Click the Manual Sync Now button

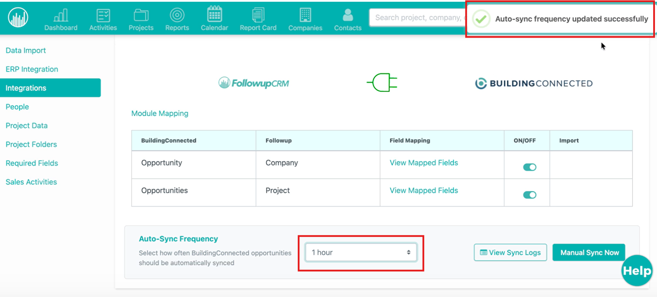coord(589,252)
